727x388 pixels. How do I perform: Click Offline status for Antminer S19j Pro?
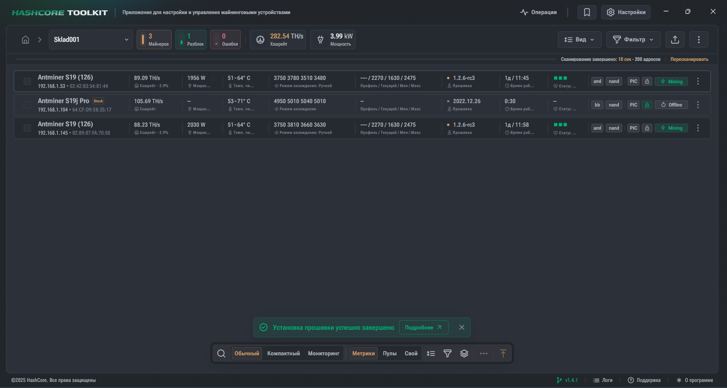[x=671, y=105]
